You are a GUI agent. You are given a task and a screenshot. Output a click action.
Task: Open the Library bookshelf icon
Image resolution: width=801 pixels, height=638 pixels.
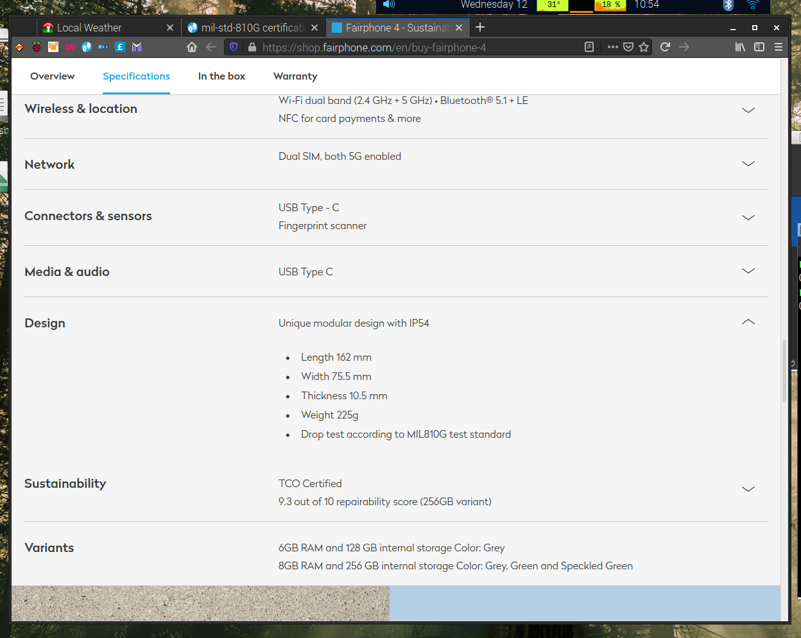point(740,47)
